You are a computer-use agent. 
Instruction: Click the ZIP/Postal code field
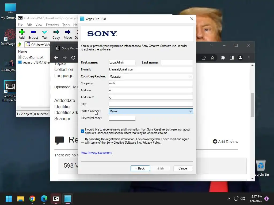click(122, 118)
